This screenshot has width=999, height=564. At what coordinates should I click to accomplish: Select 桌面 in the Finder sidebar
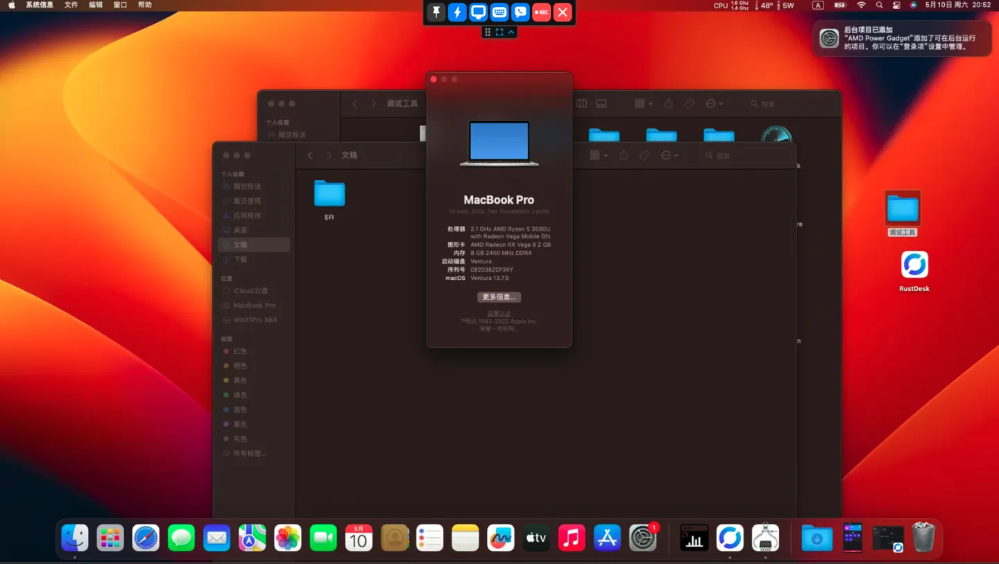(240, 230)
